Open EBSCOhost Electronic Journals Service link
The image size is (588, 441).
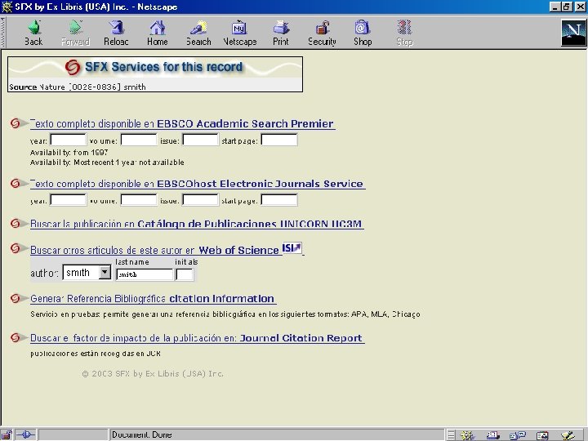(x=198, y=184)
